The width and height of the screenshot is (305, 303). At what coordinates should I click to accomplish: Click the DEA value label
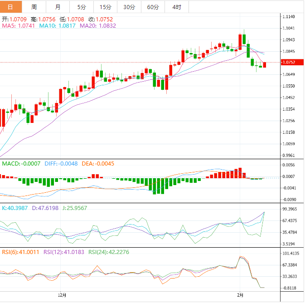98,163
